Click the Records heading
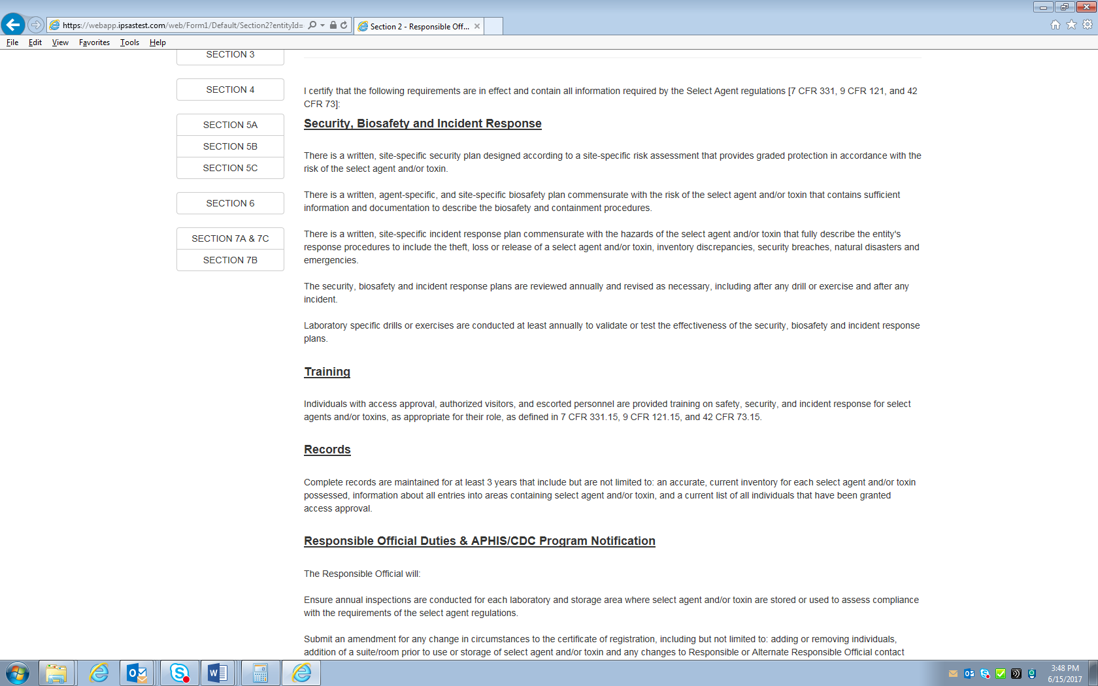The height and width of the screenshot is (686, 1098). 327,449
